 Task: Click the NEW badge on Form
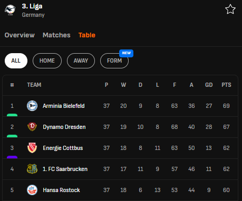(x=126, y=53)
